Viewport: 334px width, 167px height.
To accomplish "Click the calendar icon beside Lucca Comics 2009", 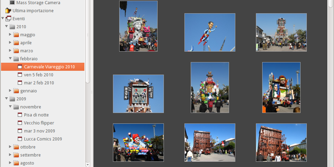I will click(x=20, y=139).
